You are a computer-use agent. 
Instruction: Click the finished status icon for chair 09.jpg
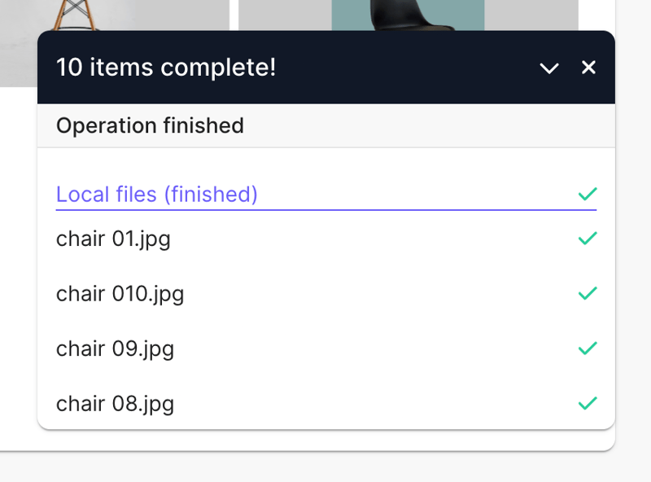tap(587, 348)
